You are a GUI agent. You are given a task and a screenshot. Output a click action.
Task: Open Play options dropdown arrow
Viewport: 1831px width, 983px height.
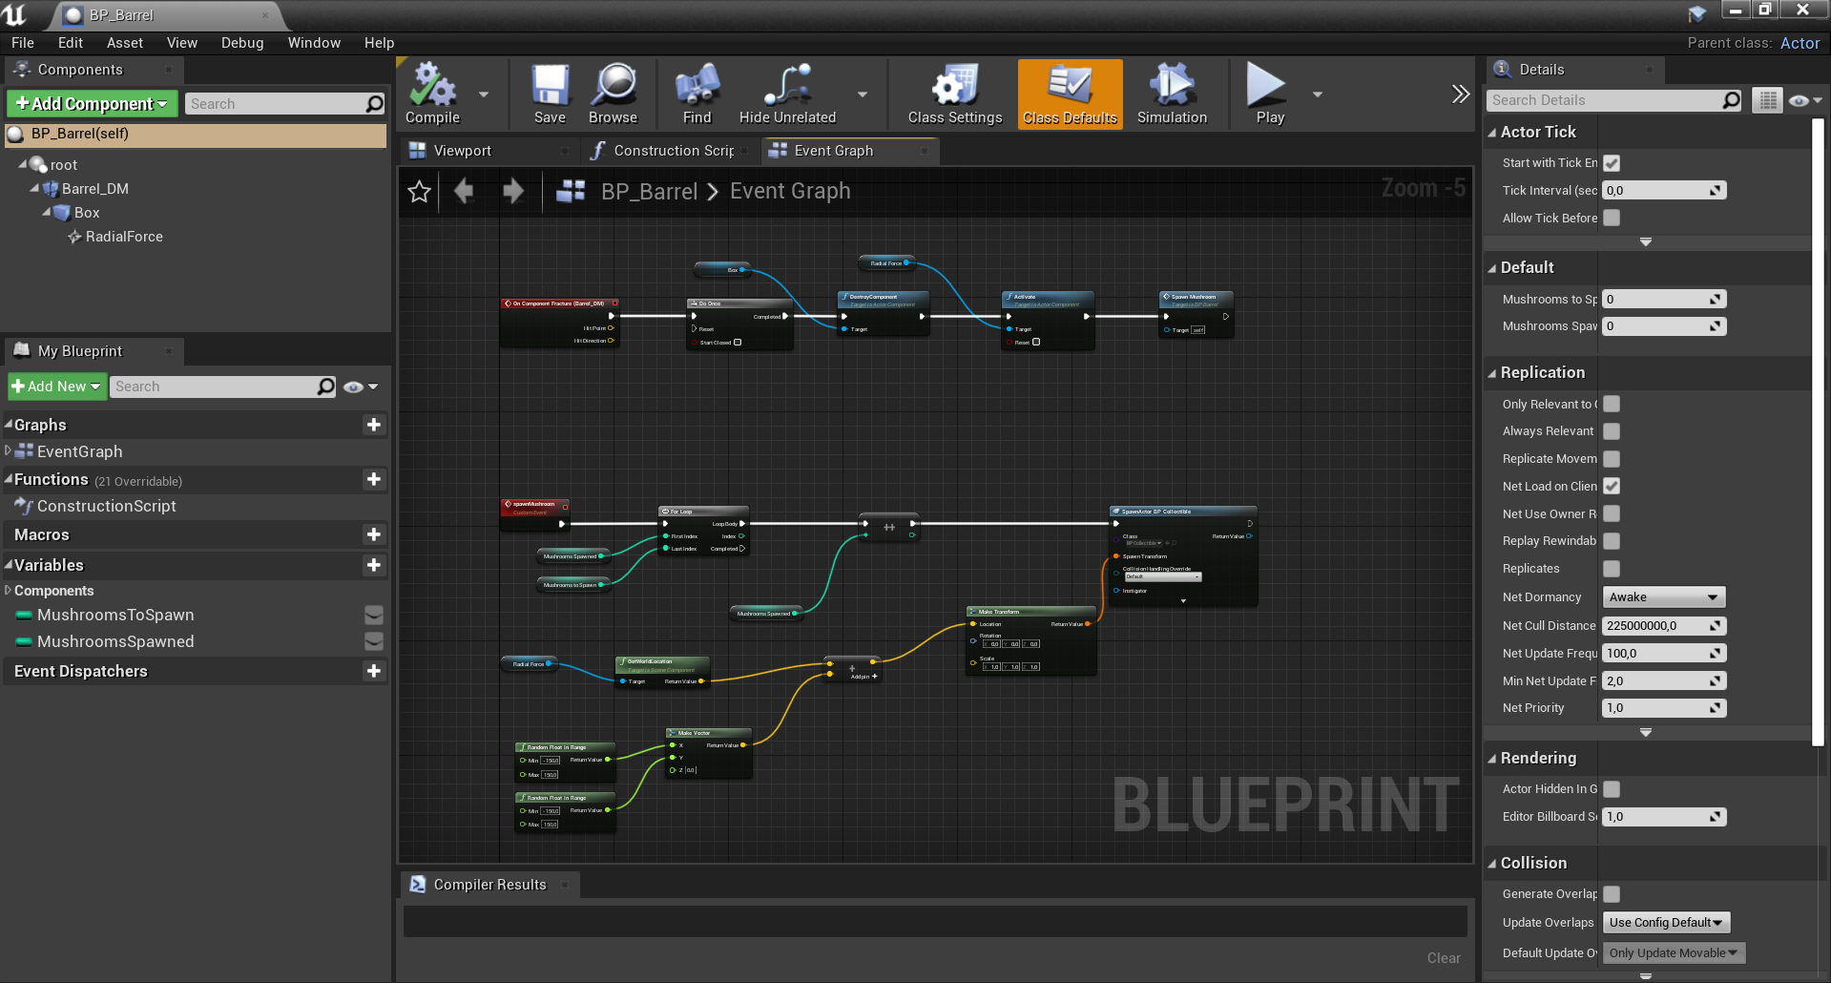point(1318,94)
